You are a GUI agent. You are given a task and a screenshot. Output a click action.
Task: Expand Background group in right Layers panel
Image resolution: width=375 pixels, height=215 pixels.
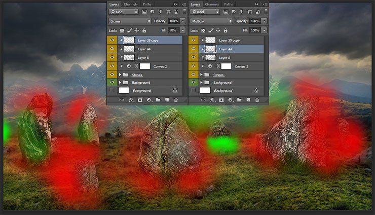pyautogui.click(x=201, y=82)
